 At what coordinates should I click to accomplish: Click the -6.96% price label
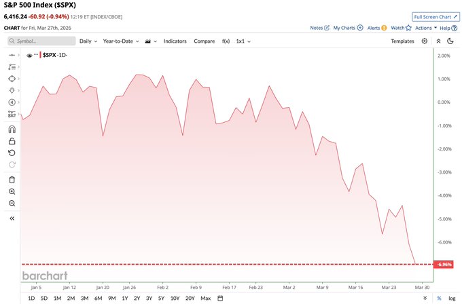[444, 265]
